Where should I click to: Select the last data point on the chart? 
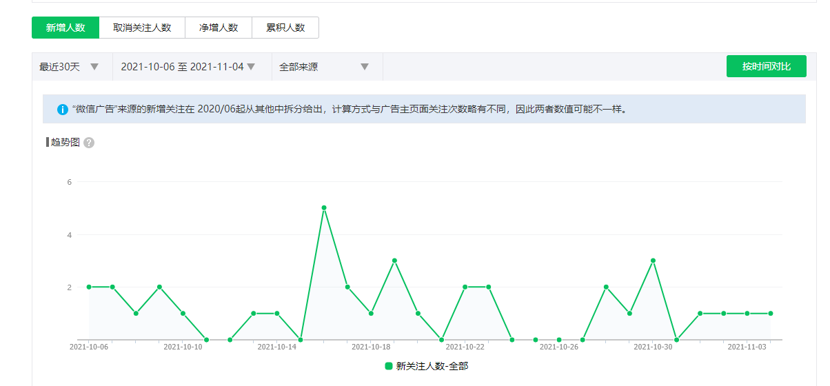point(771,314)
